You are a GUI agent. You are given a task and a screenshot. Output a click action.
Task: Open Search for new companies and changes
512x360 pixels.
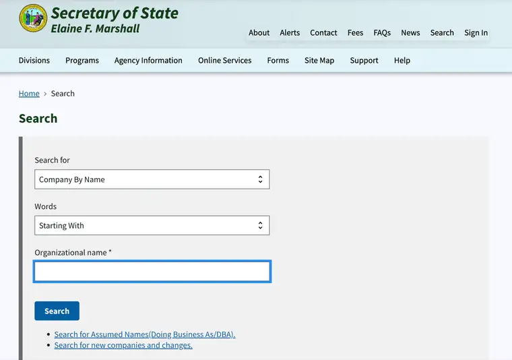123,345
